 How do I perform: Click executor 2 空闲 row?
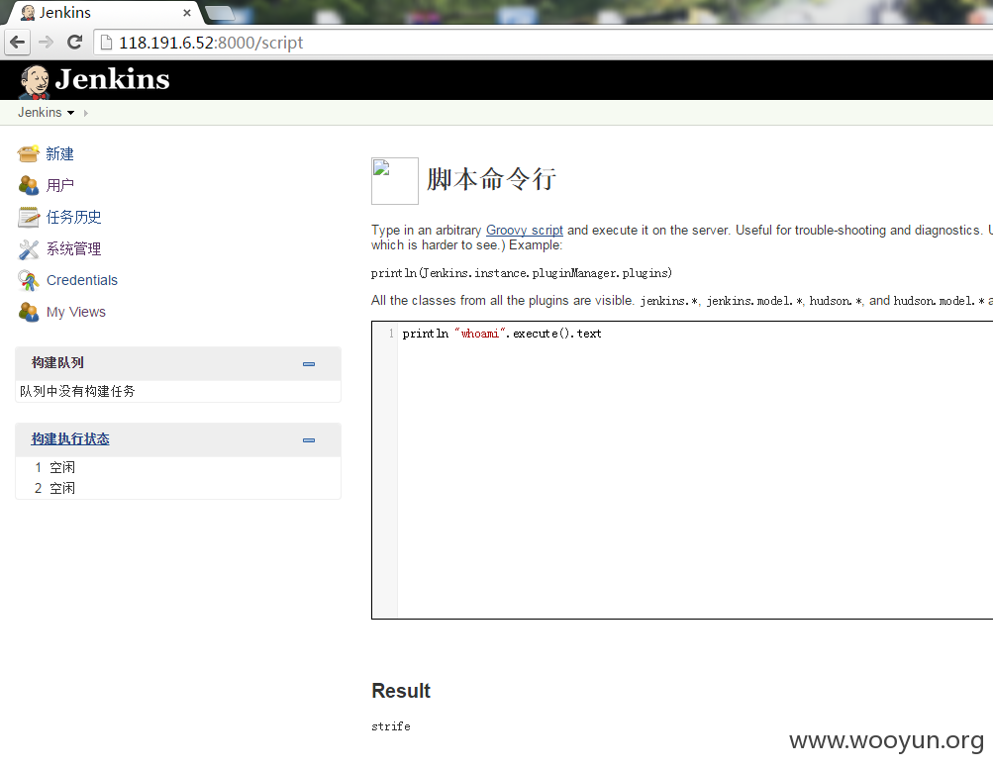178,488
